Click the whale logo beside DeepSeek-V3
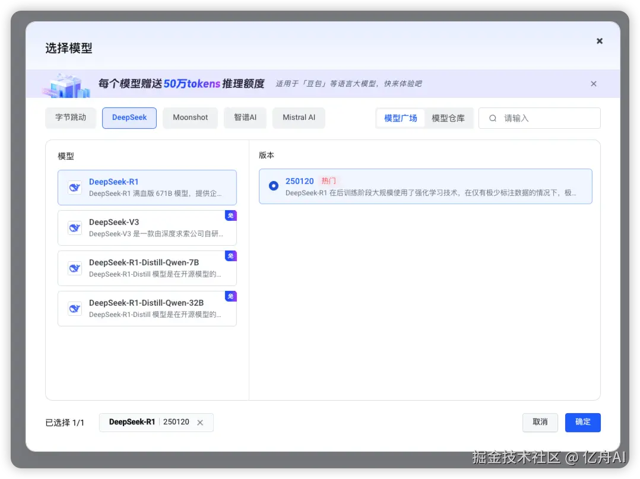 (75, 228)
